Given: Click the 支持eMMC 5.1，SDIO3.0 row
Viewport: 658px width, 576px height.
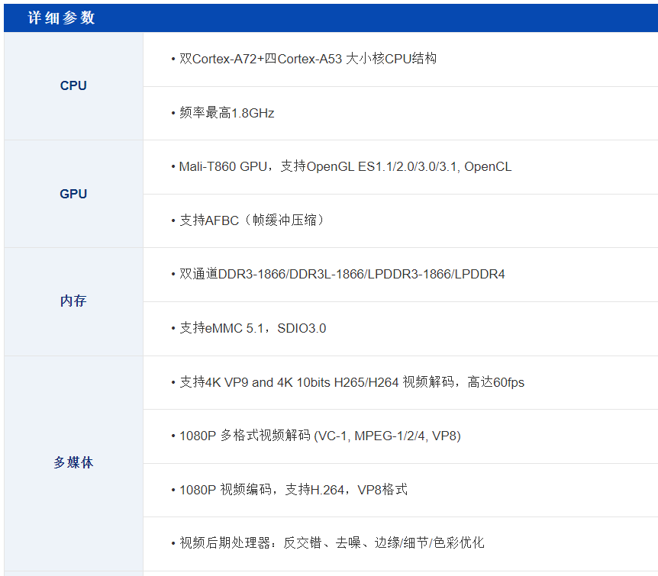Looking at the screenshot, I should [x=401, y=329].
